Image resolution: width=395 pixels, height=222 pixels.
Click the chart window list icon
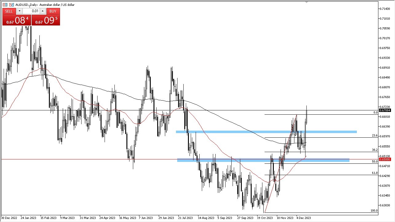coord(6,5)
